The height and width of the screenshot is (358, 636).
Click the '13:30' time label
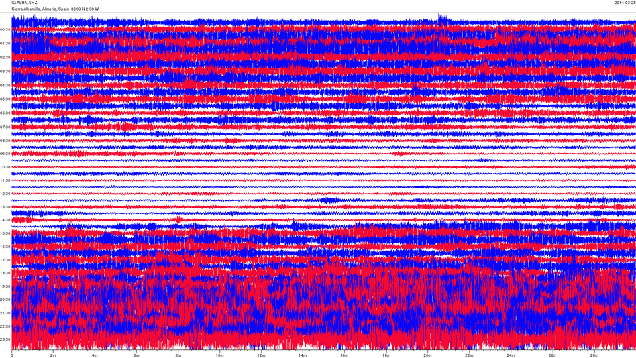coord(5,207)
